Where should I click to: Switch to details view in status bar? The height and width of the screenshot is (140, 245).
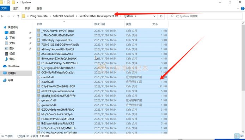coord(237,136)
